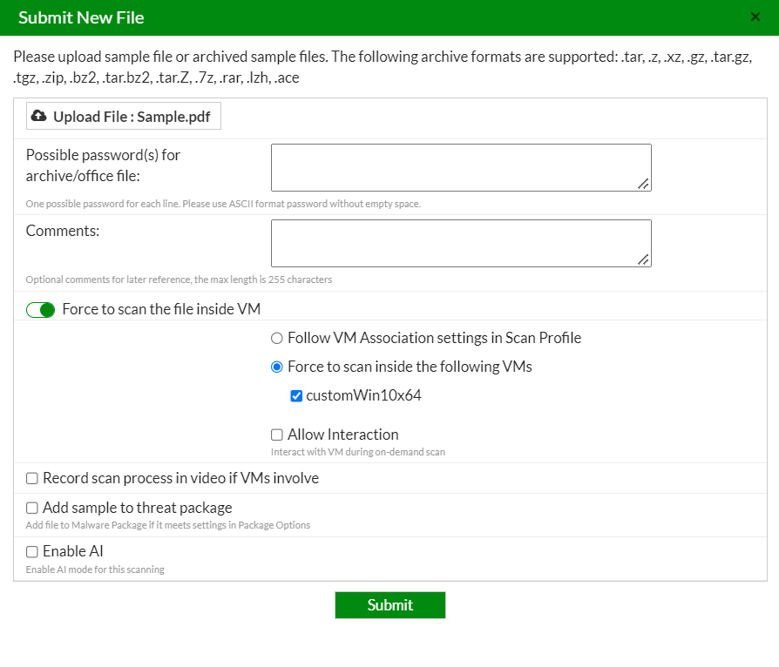Uncheck the customWin10x64 VM checkbox
The width and height of the screenshot is (779, 667).
point(296,396)
